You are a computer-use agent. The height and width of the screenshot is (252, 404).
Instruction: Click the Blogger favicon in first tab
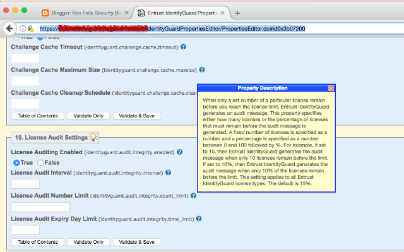[x=45, y=13]
